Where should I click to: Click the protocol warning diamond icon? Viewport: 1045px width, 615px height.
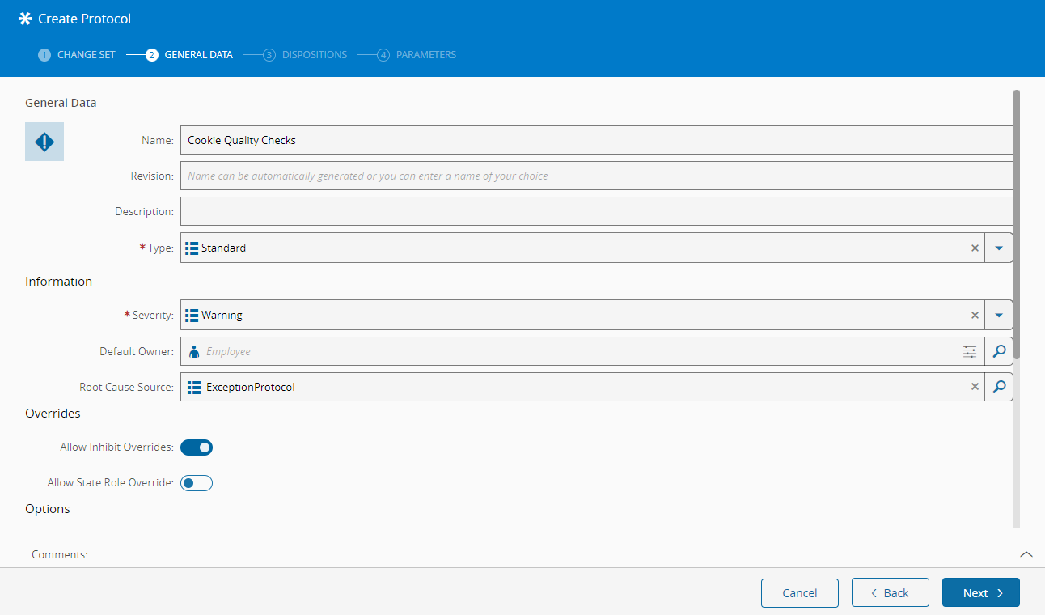click(x=44, y=142)
